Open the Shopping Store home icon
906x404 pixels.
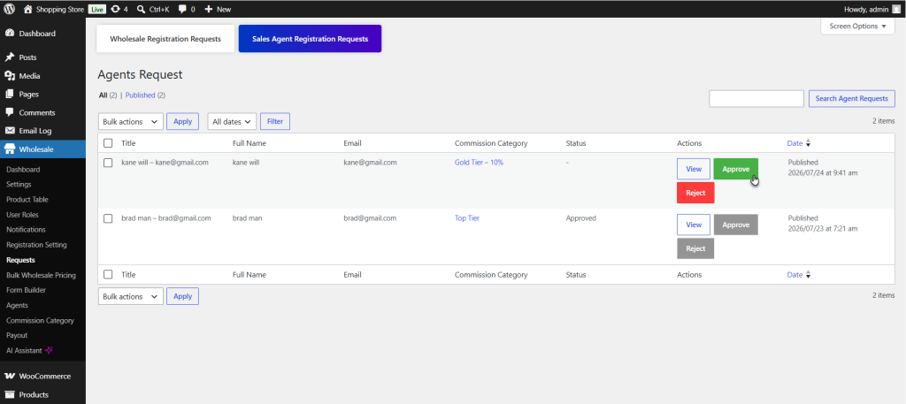coord(27,9)
